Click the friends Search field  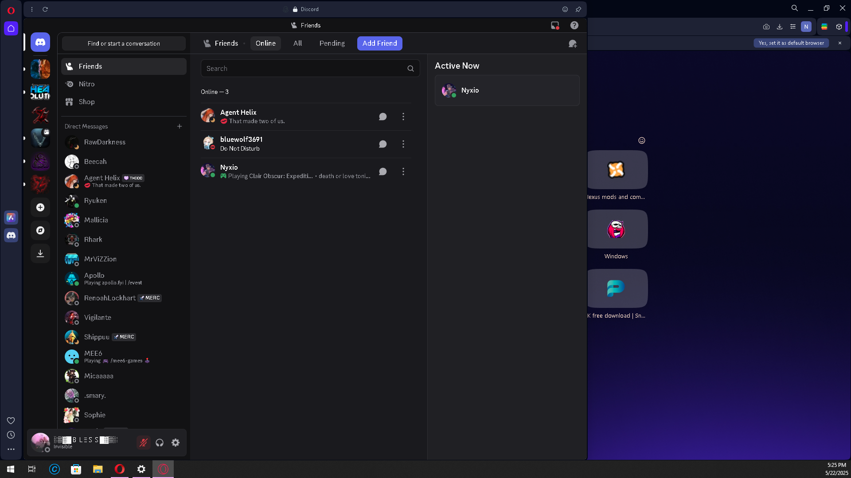click(x=306, y=69)
